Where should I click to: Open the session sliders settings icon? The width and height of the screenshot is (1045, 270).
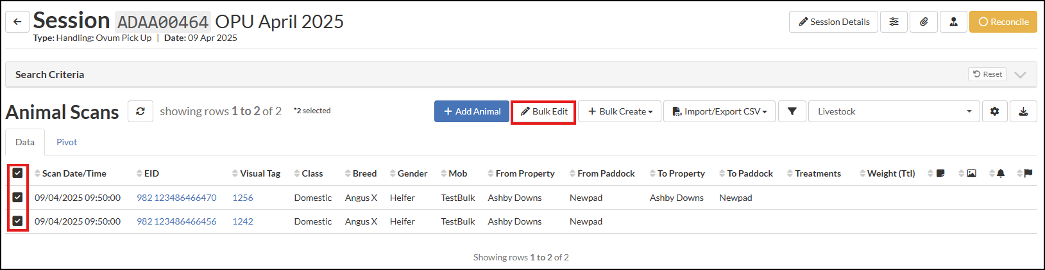click(894, 22)
